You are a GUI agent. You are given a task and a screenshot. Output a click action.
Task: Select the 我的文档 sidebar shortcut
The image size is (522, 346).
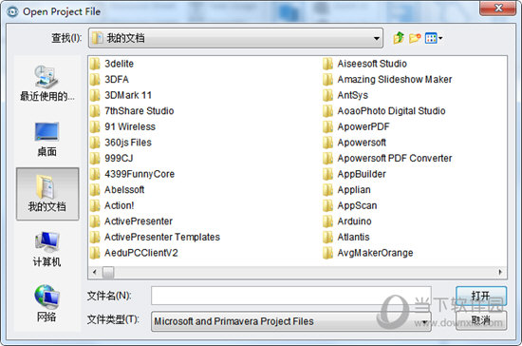(x=47, y=194)
